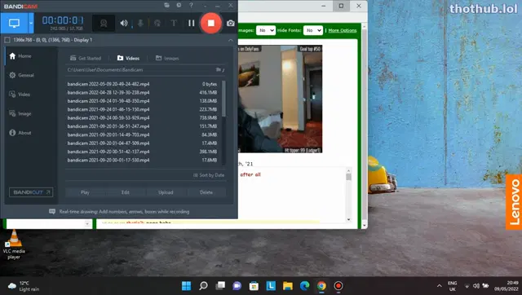Open the Sort by Date option
This screenshot has width=522, height=295.
coord(209,175)
